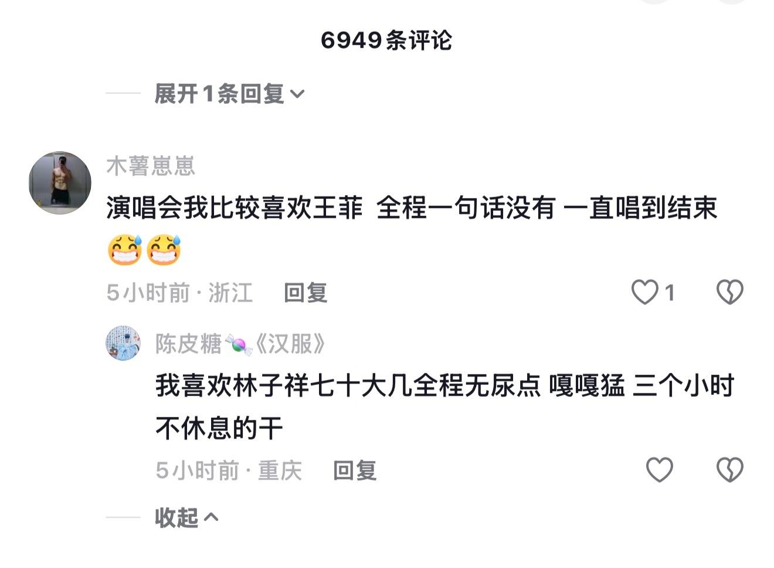Viewport: 774px width, 568px height.
Task: Tap the like count 1 on first comment
Action: coord(670,292)
